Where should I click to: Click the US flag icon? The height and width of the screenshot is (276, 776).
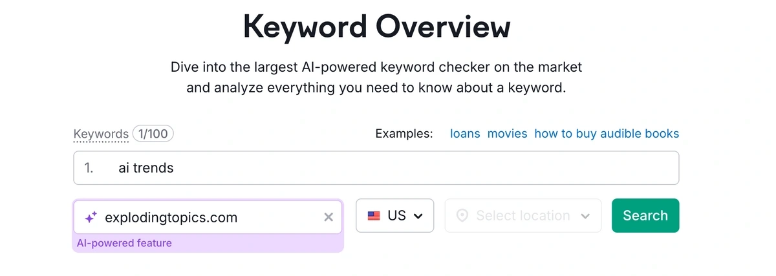point(374,216)
